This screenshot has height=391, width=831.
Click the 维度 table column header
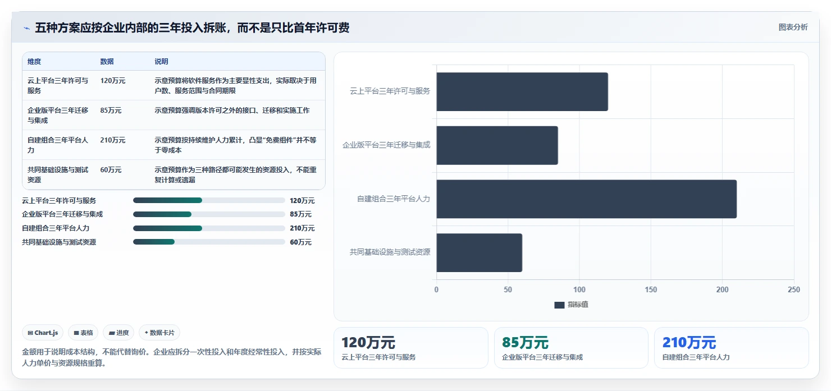click(x=34, y=62)
